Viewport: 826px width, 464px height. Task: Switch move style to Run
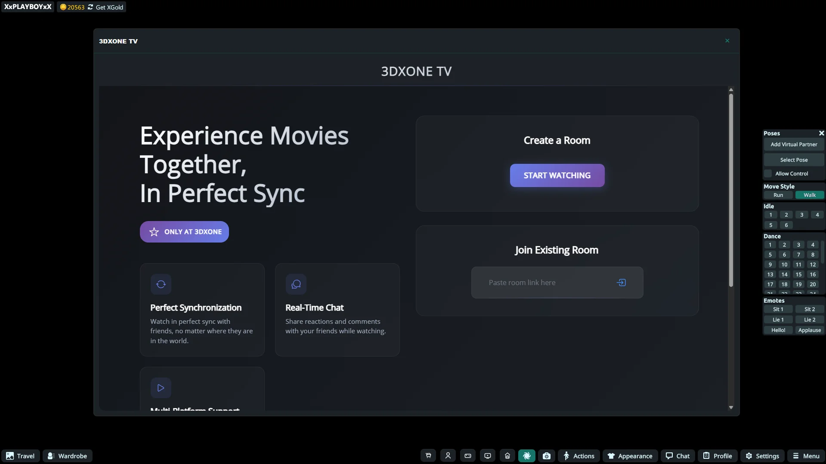pos(778,195)
